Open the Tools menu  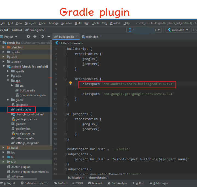[x=96, y=23]
